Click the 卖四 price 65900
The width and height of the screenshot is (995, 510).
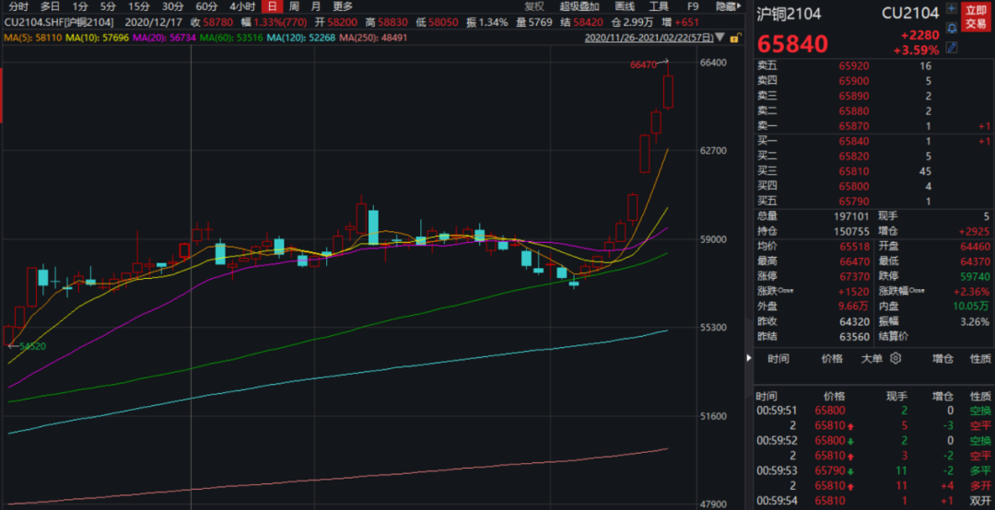[x=853, y=81]
